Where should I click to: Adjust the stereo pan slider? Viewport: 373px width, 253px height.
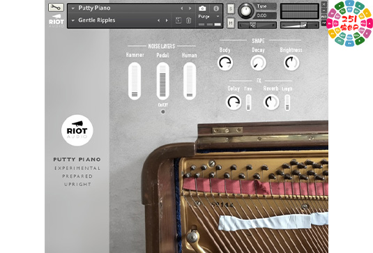coord(257,25)
